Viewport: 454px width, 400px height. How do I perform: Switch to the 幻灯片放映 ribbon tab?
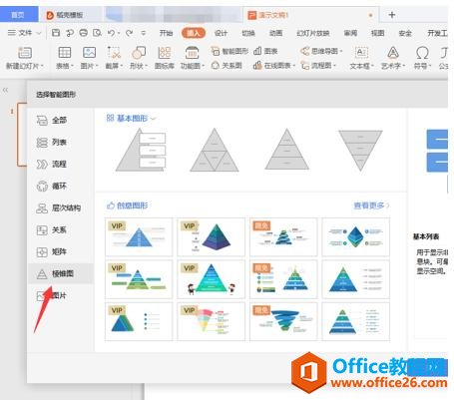pyautogui.click(x=312, y=33)
